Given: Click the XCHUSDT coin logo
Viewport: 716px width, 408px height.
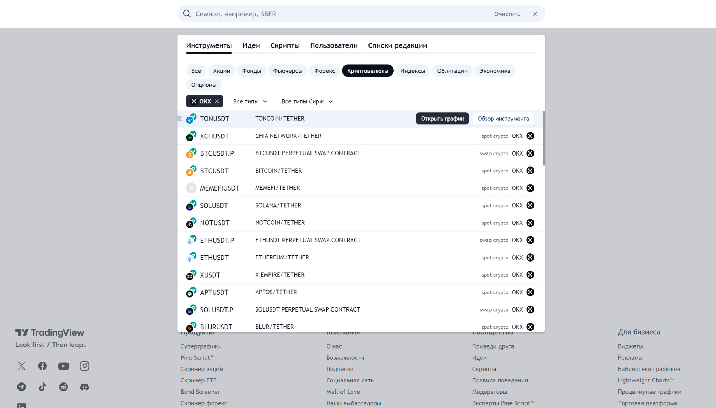Looking at the screenshot, I should (x=191, y=136).
